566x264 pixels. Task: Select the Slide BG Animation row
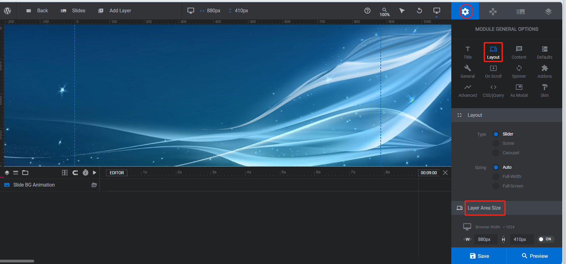[x=50, y=185]
